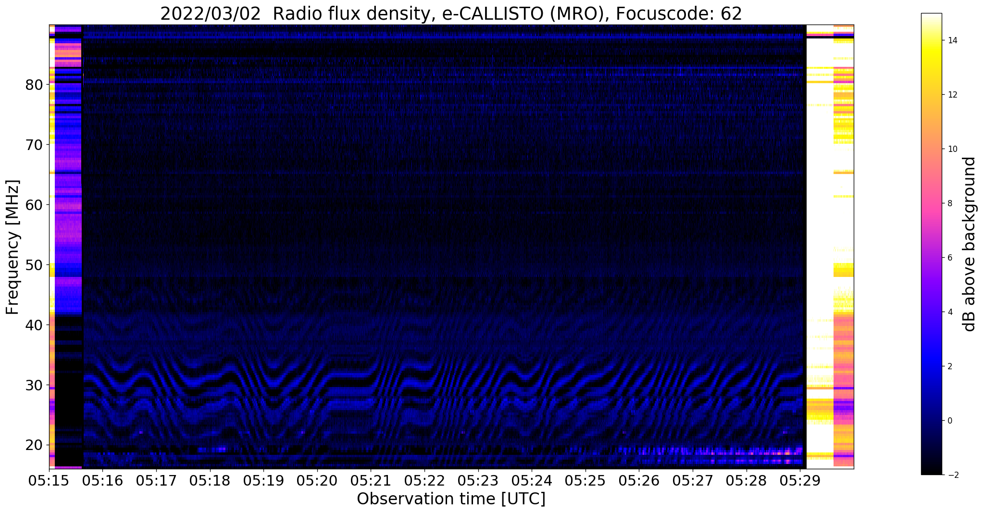Click the 20 MHz frequency tick label
Viewport: 984px width, 513px height.
coord(35,445)
